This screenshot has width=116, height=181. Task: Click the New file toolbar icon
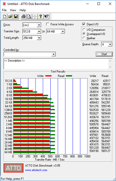pyautogui.click(x=5, y=17)
